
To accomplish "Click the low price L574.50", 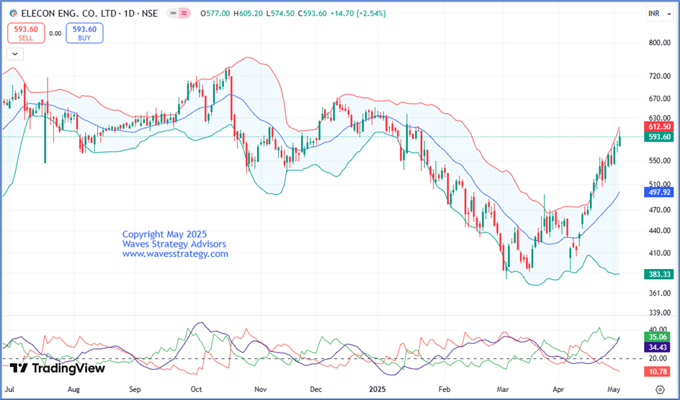I will click(280, 14).
